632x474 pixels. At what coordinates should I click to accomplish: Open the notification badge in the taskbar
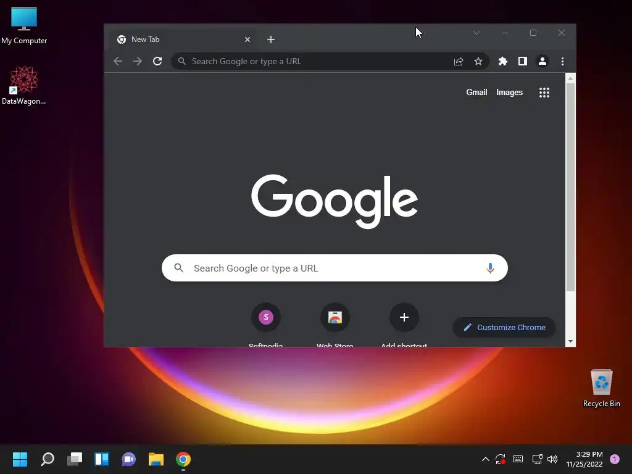click(615, 459)
